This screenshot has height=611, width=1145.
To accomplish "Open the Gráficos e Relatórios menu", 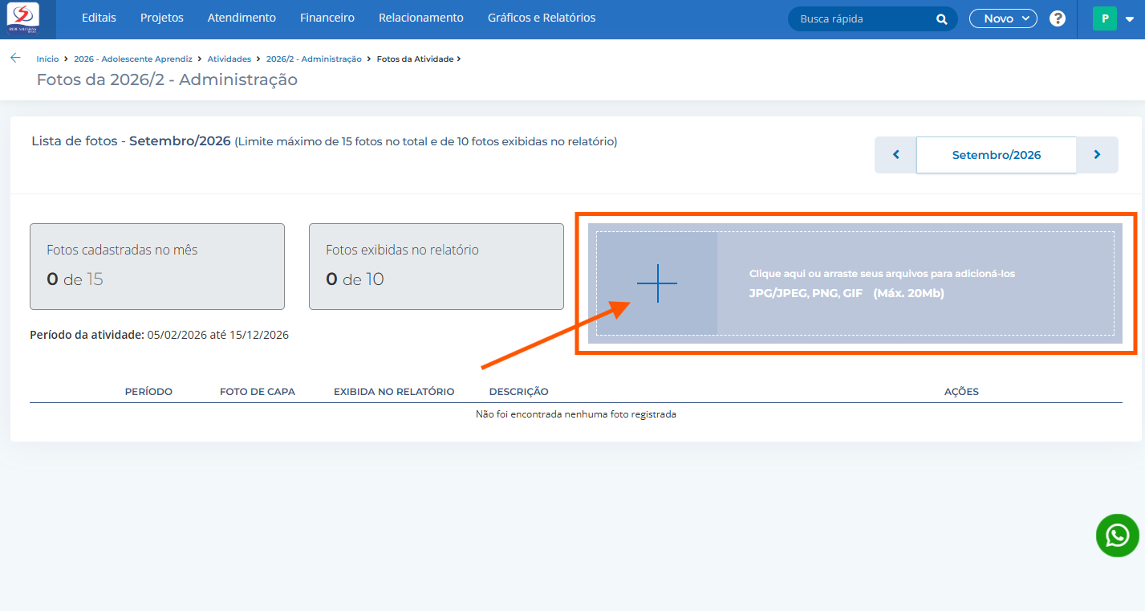I will point(542,18).
